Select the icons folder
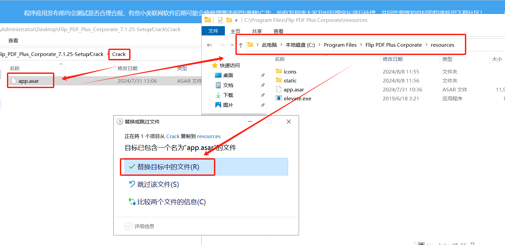 point(290,72)
